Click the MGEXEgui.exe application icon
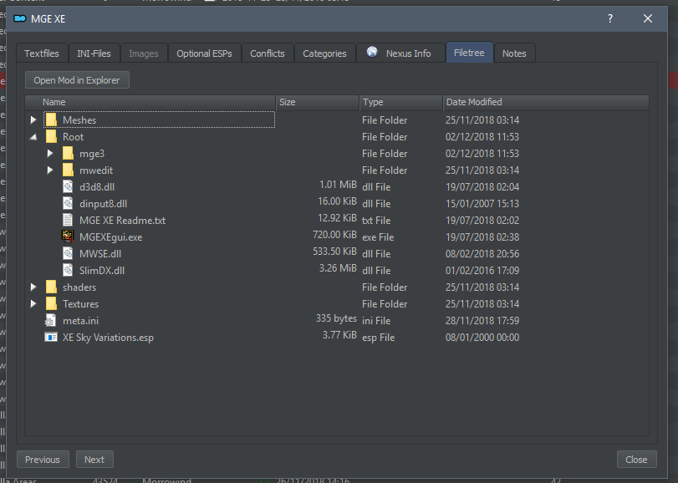Image resolution: width=678 pixels, height=483 pixels. pyautogui.click(x=68, y=236)
